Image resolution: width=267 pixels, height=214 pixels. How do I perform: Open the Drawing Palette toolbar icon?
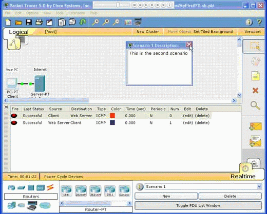click(128, 23)
